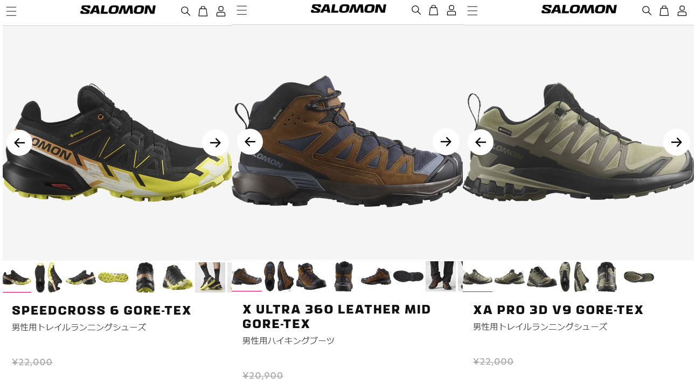Open Speedcross 6 Gore-Tex product title
The width and height of the screenshot is (695, 383).
(102, 311)
